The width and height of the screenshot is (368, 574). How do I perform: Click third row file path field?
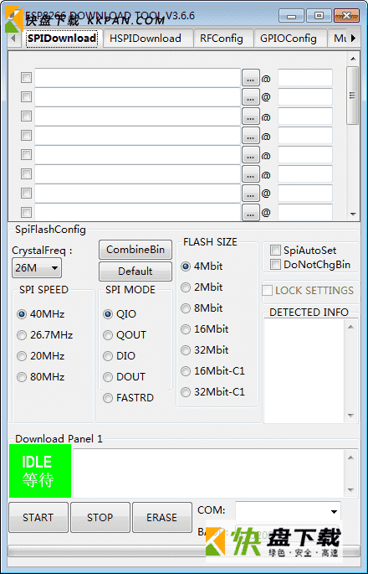137,116
